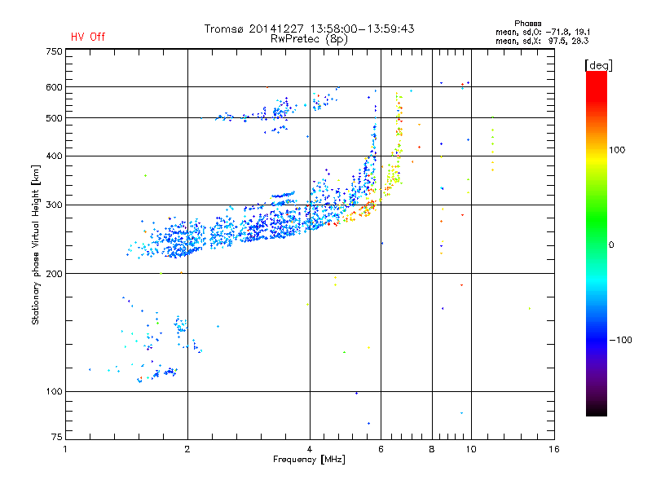Click the x-axis tick label '4'

[310, 449]
